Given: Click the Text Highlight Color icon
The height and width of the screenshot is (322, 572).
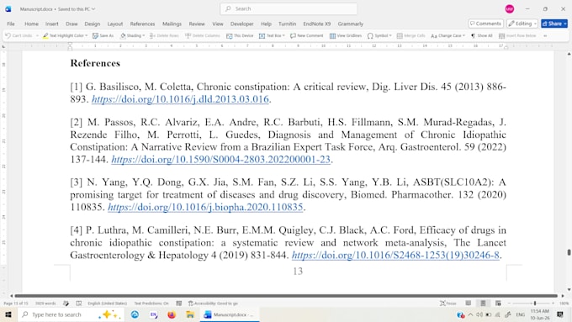Looking at the screenshot, I should 45,36.
